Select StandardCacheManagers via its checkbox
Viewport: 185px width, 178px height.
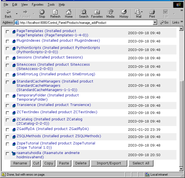[7, 82]
